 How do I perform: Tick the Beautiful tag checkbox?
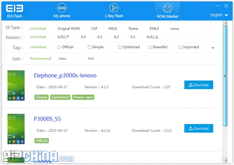click(x=150, y=47)
